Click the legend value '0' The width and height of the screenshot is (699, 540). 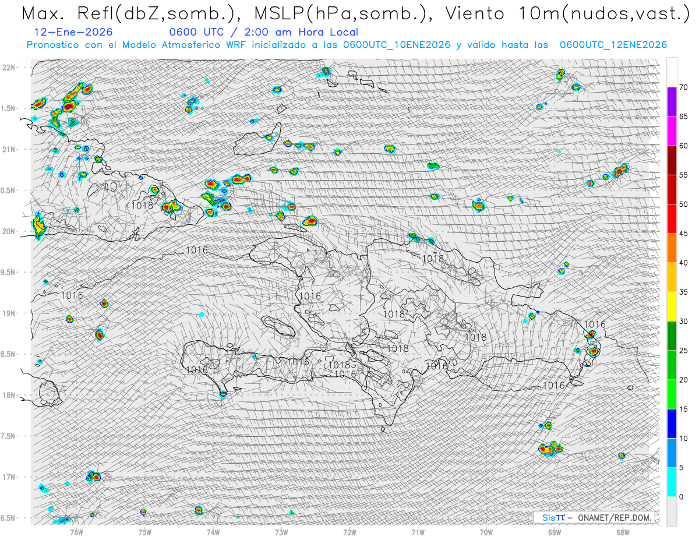click(682, 497)
